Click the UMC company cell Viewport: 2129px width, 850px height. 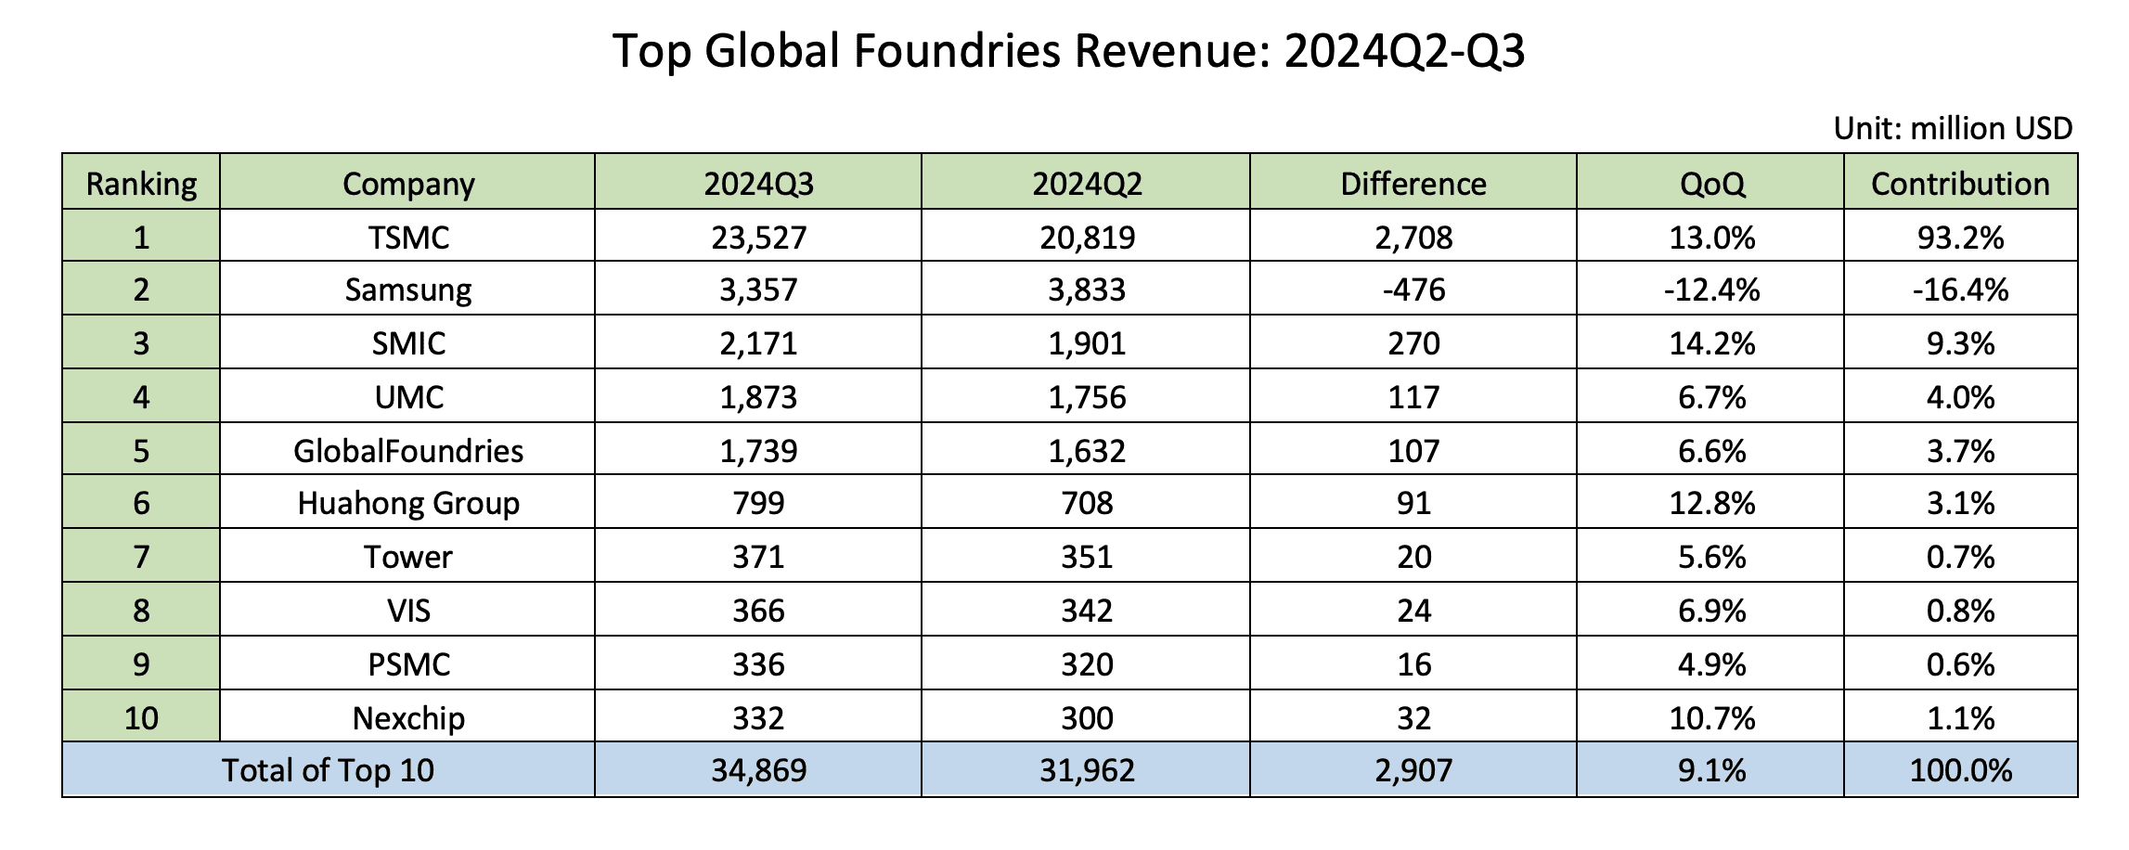pos(407,397)
